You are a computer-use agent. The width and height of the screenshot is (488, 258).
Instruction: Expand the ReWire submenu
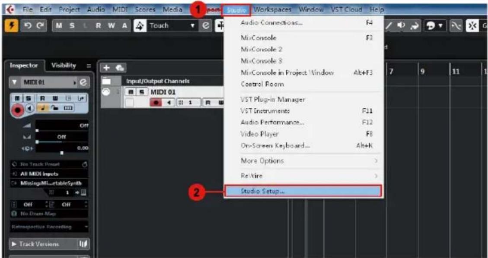tap(303, 176)
